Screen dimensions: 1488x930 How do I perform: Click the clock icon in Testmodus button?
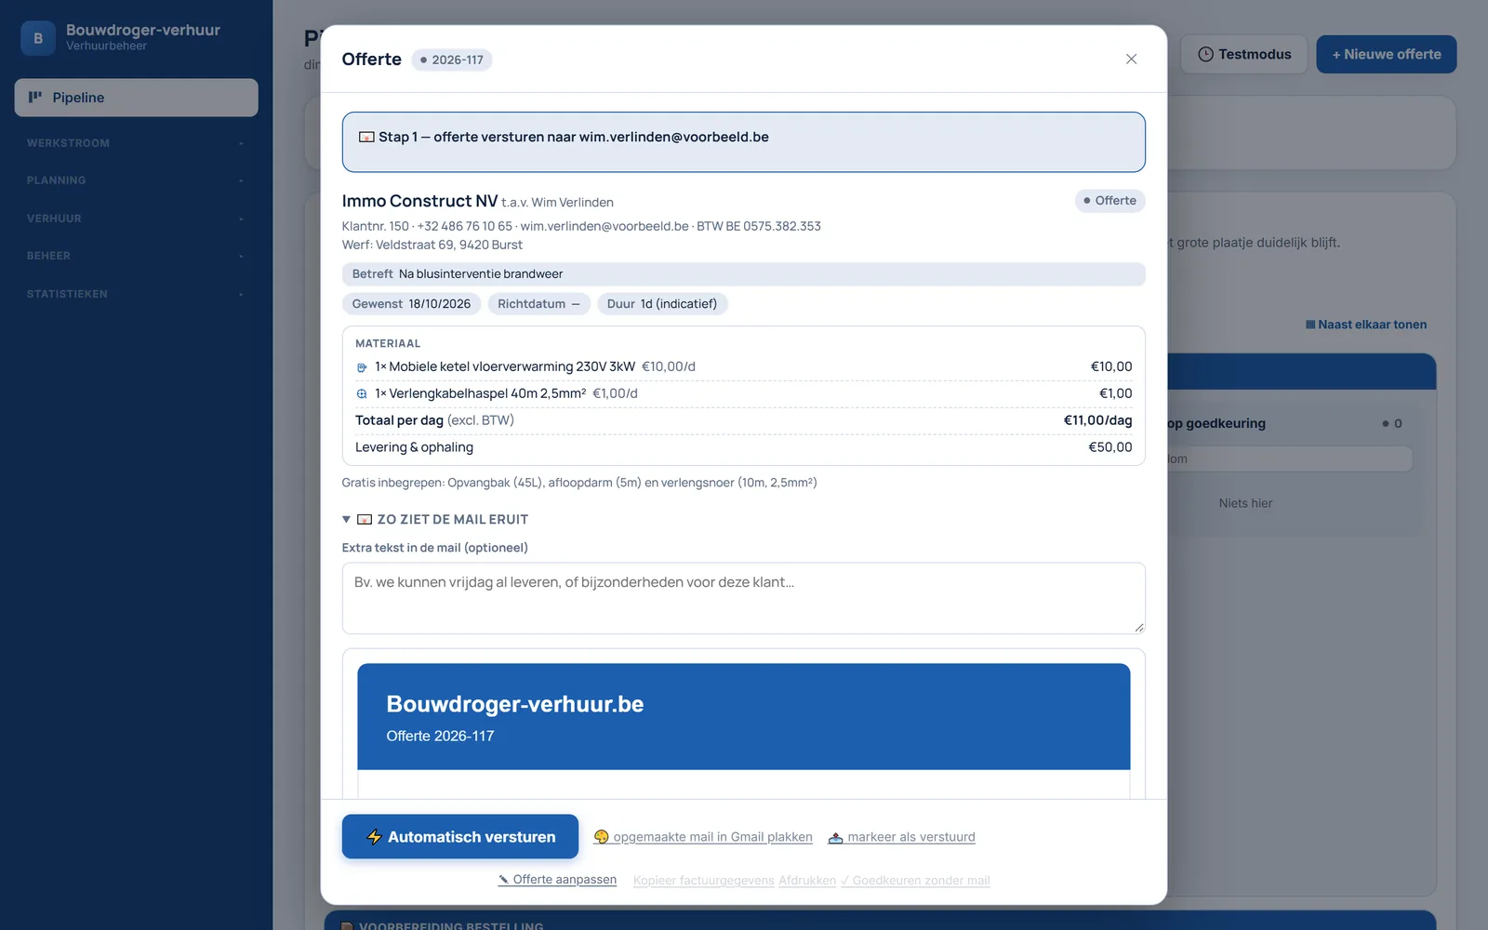[x=1205, y=54]
